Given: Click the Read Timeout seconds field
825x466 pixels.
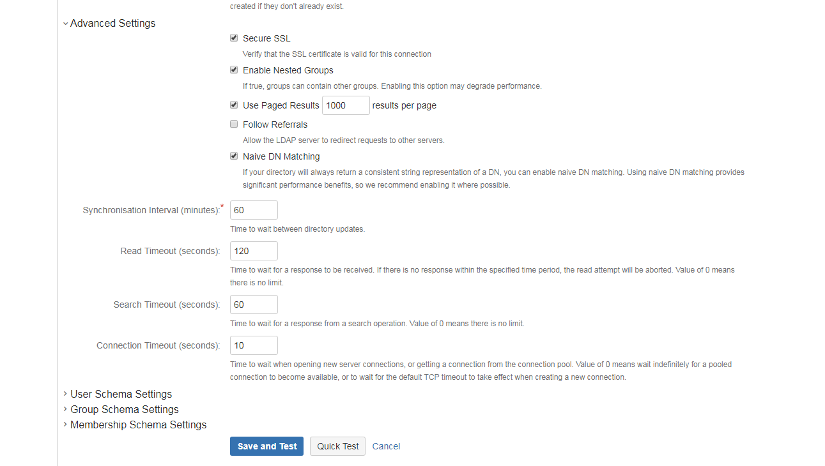Looking at the screenshot, I should tap(254, 251).
